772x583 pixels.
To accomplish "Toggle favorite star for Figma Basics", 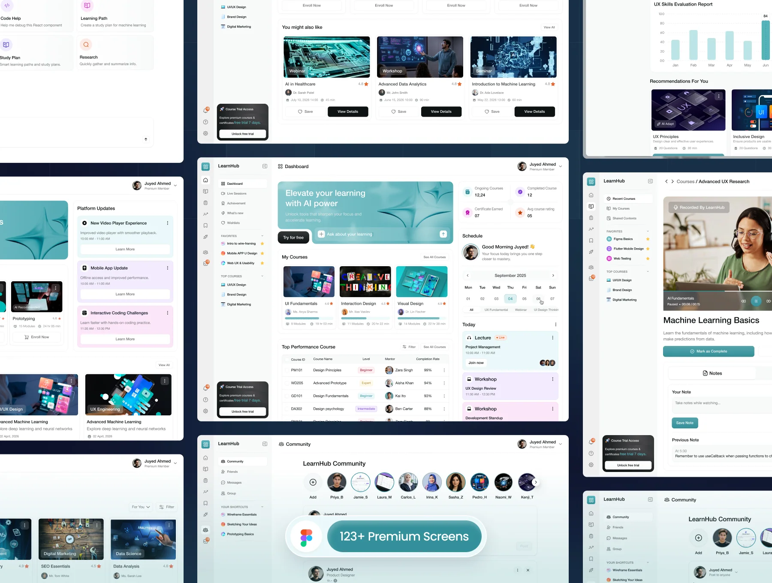I will [x=648, y=239].
